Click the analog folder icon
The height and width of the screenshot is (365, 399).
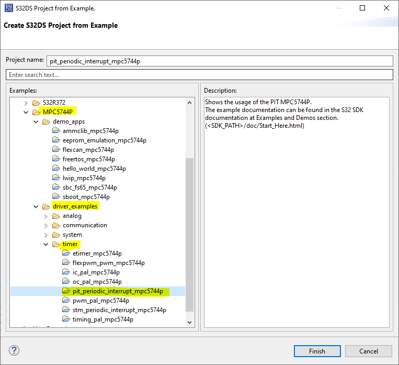(x=56, y=216)
